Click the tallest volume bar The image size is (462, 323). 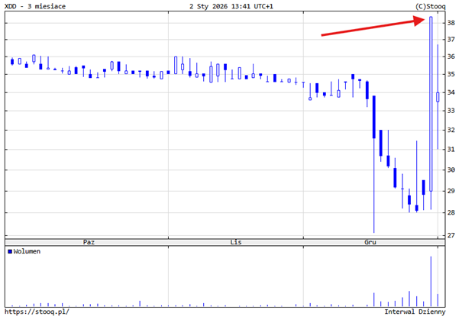click(x=431, y=279)
